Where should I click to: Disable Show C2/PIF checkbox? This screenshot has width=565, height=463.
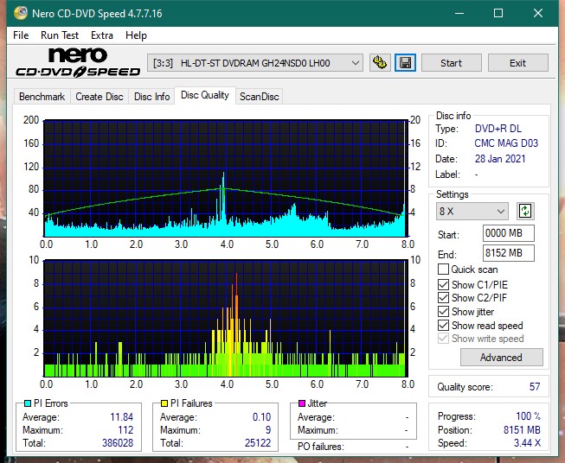point(443,297)
